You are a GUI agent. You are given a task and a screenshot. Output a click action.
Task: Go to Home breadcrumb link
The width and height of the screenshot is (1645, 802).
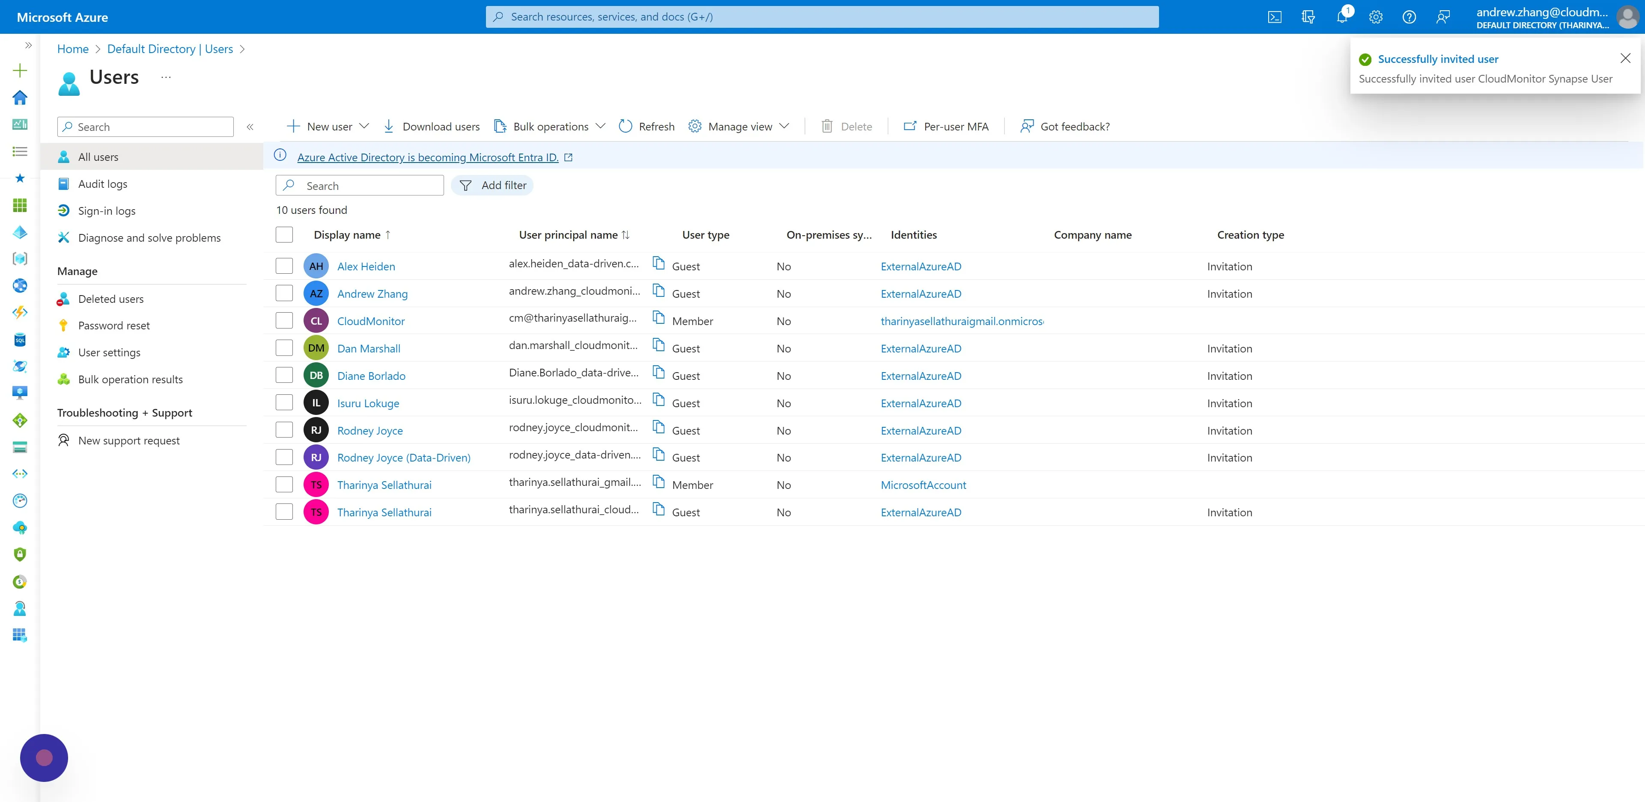[73, 49]
